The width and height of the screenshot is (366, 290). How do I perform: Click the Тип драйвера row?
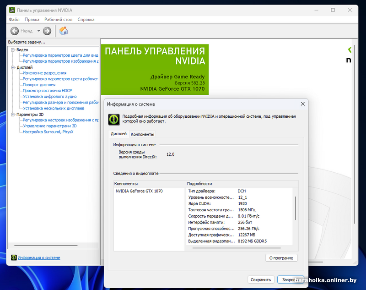click(x=239, y=191)
